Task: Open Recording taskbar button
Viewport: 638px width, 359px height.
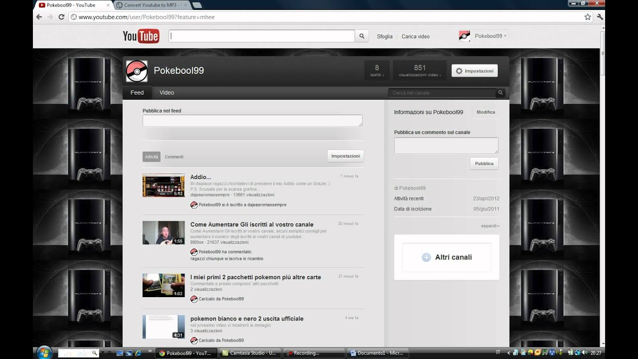Action: [x=314, y=353]
